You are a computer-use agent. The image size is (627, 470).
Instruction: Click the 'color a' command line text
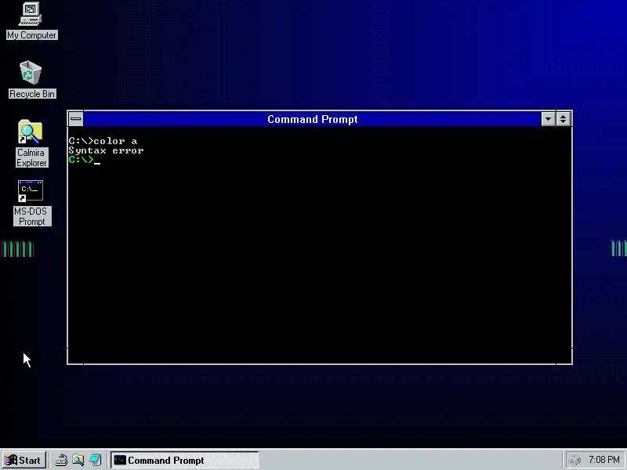[x=115, y=141]
